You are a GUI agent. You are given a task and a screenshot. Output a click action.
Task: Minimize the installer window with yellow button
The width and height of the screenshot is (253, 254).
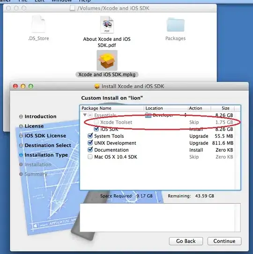point(23,86)
